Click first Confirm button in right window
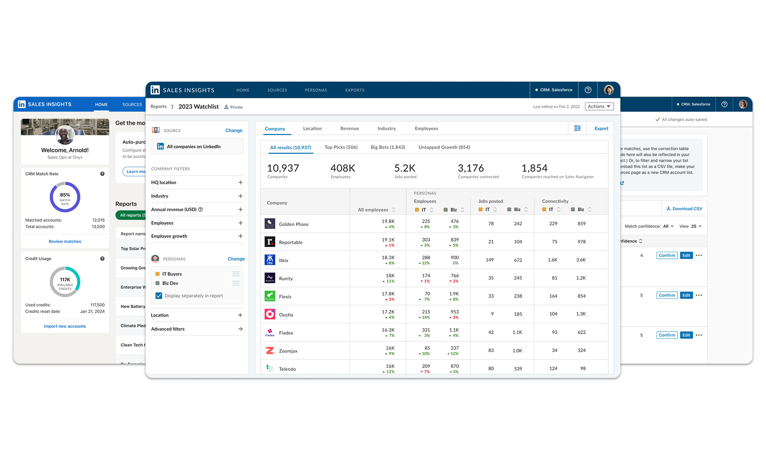Screen dimensions: 766x463 [667, 255]
